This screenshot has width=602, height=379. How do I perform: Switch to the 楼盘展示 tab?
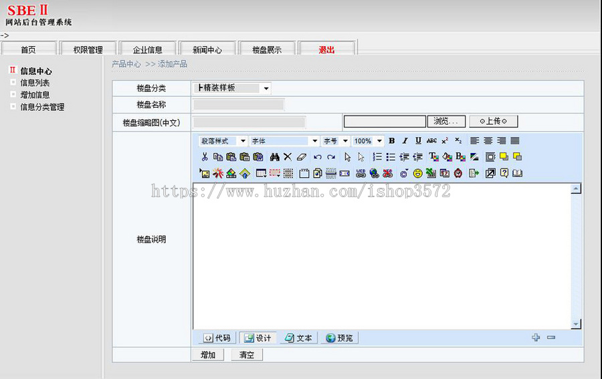(267, 49)
